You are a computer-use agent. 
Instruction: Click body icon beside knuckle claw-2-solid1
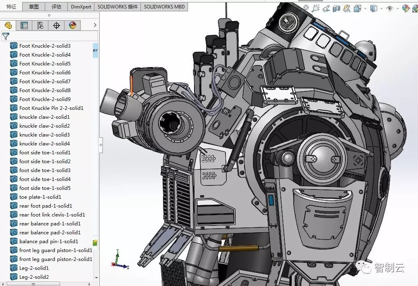tap(14, 117)
